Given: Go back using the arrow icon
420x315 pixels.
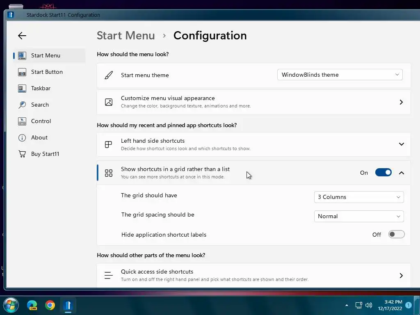Looking at the screenshot, I should click(x=22, y=36).
